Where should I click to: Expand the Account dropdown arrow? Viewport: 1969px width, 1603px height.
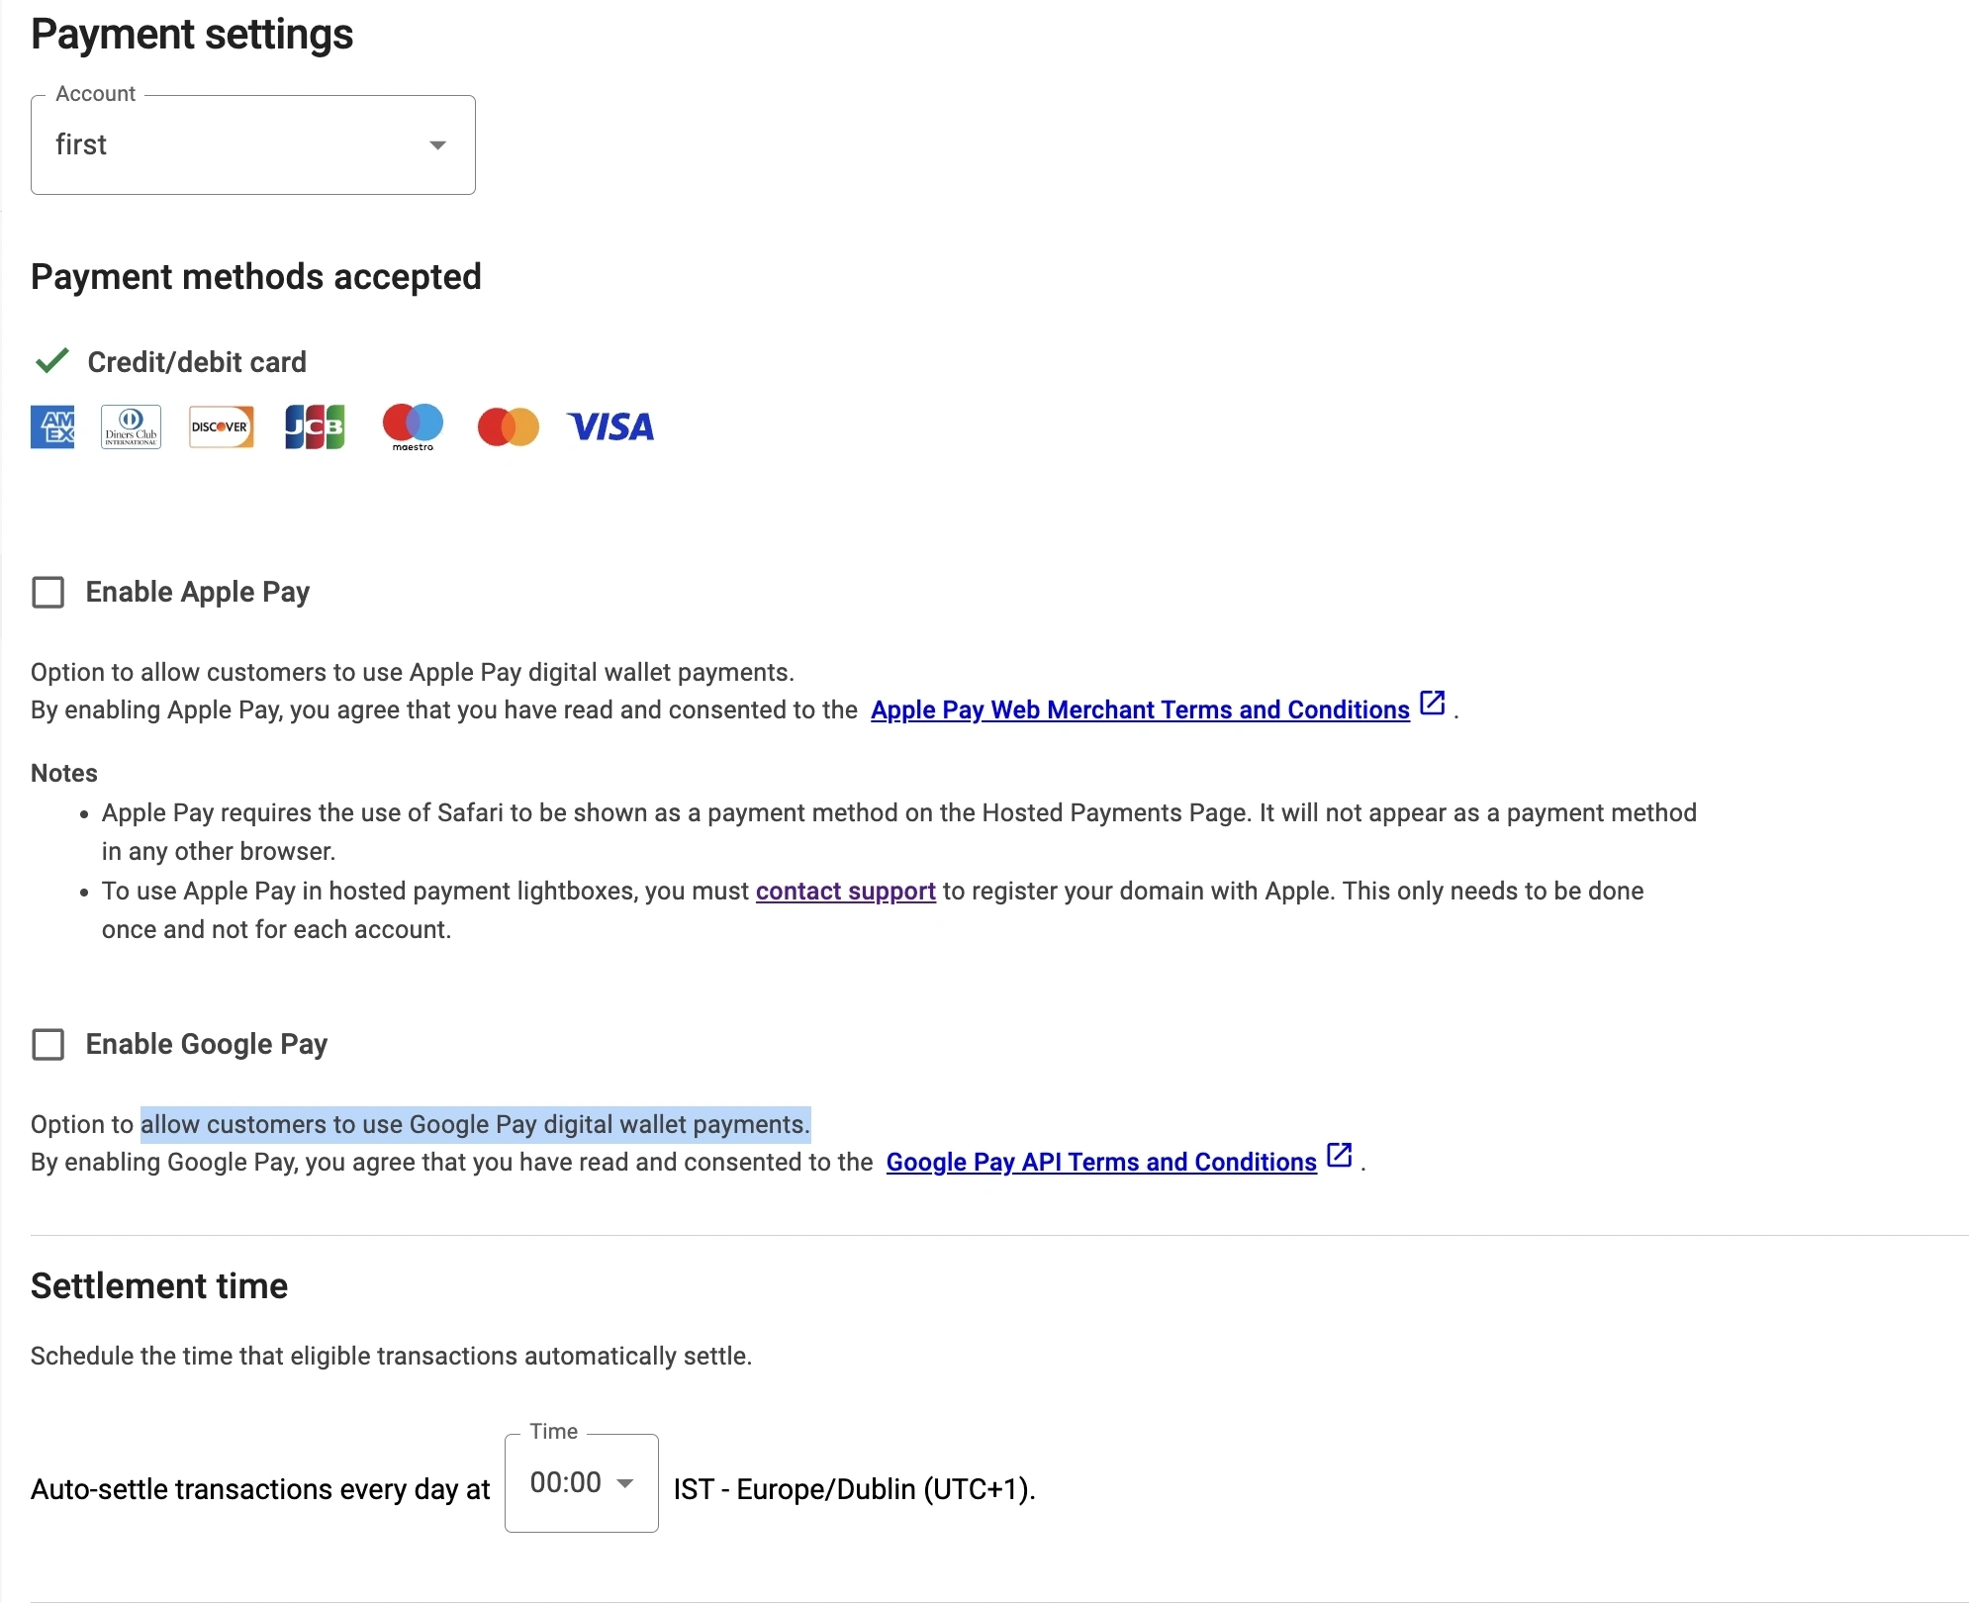click(437, 145)
